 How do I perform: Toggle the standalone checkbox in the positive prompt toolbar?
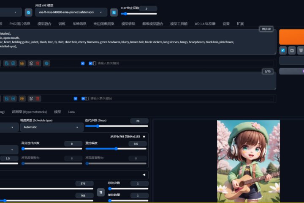[83, 63]
